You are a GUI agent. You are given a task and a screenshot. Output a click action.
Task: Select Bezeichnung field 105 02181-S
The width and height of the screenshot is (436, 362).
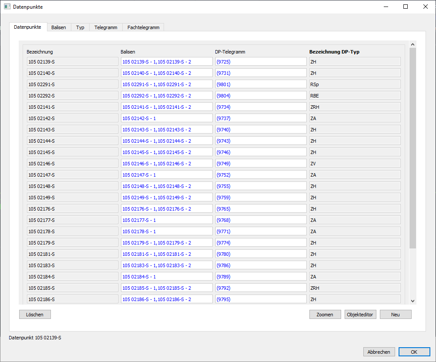(73, 254)
